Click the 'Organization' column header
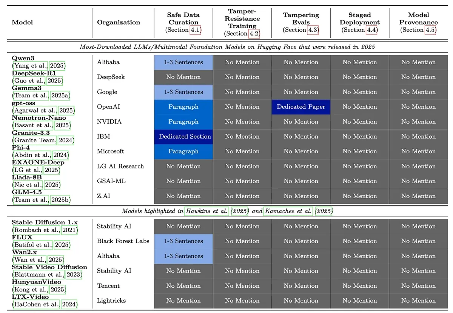The width and height of the screenshot is (453, 313). click(119, 22)
